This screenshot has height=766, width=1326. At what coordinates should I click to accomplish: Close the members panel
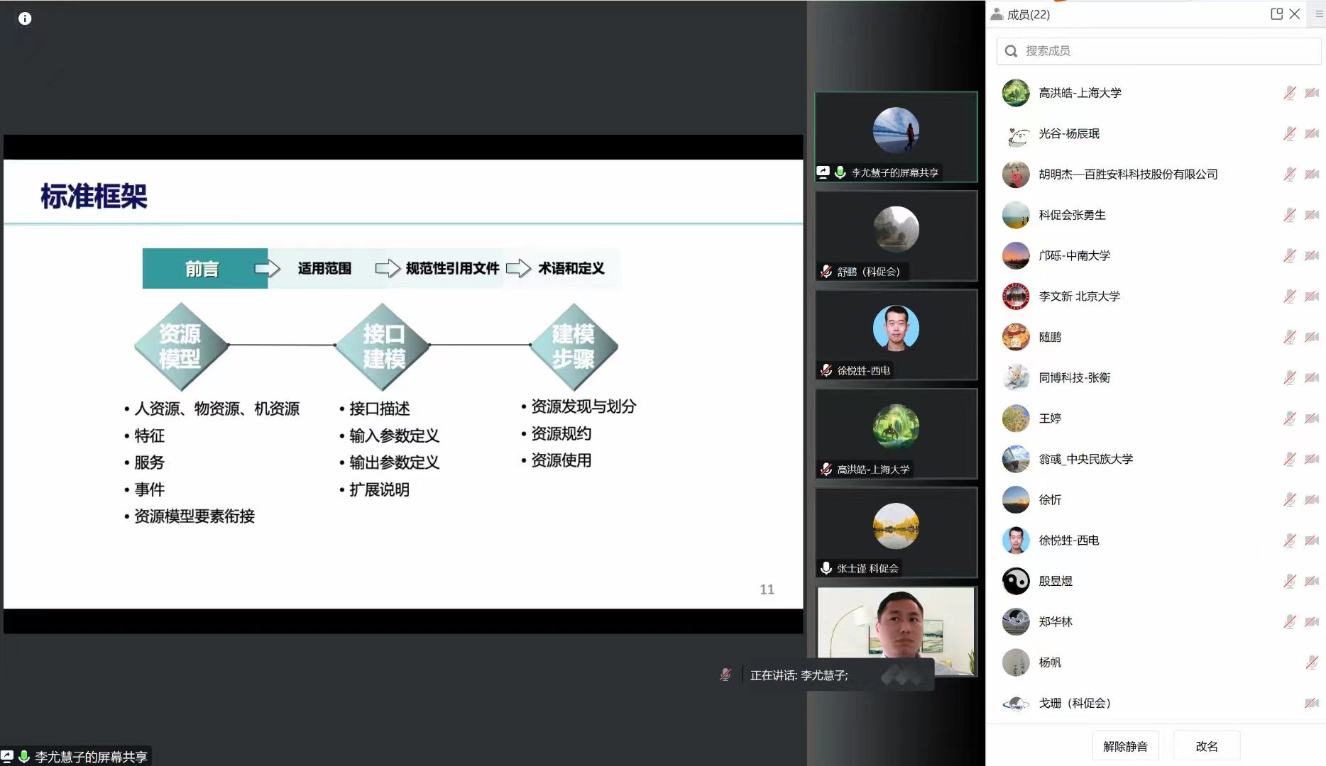(x=1295, y=13)
